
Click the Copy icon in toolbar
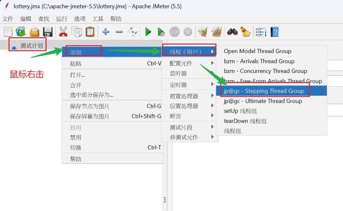[x=77, y=32]
